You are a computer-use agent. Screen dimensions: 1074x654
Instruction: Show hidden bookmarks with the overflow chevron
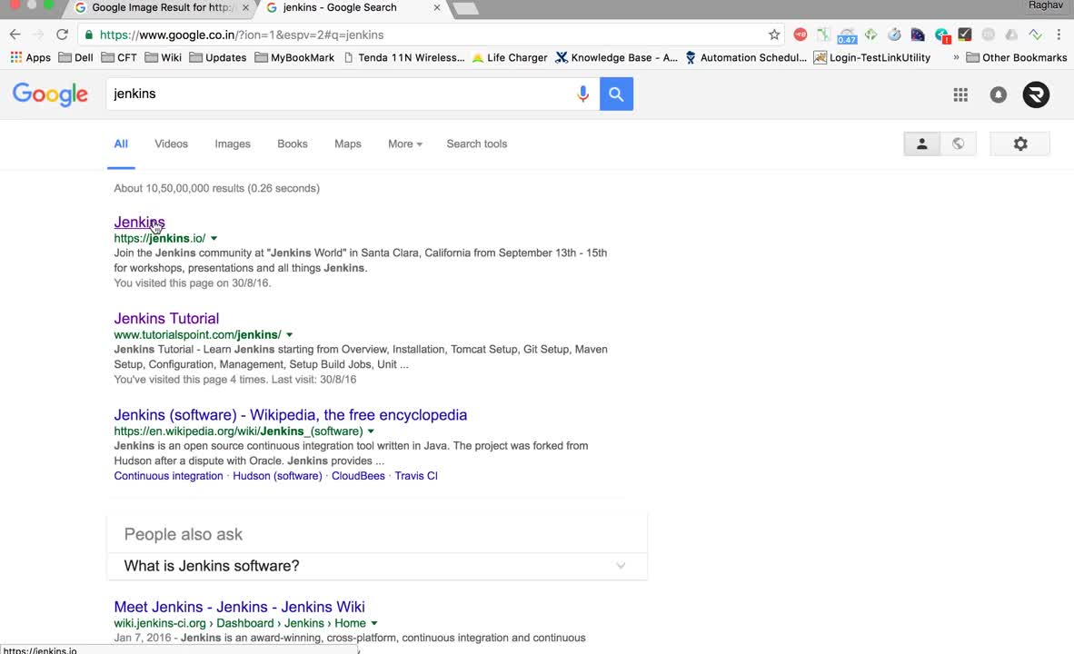956,57
